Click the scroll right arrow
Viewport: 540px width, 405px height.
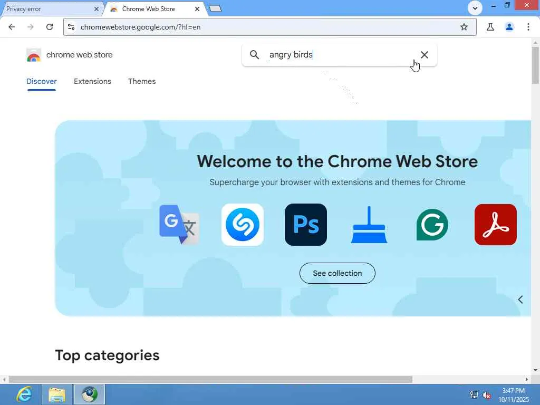527,380
